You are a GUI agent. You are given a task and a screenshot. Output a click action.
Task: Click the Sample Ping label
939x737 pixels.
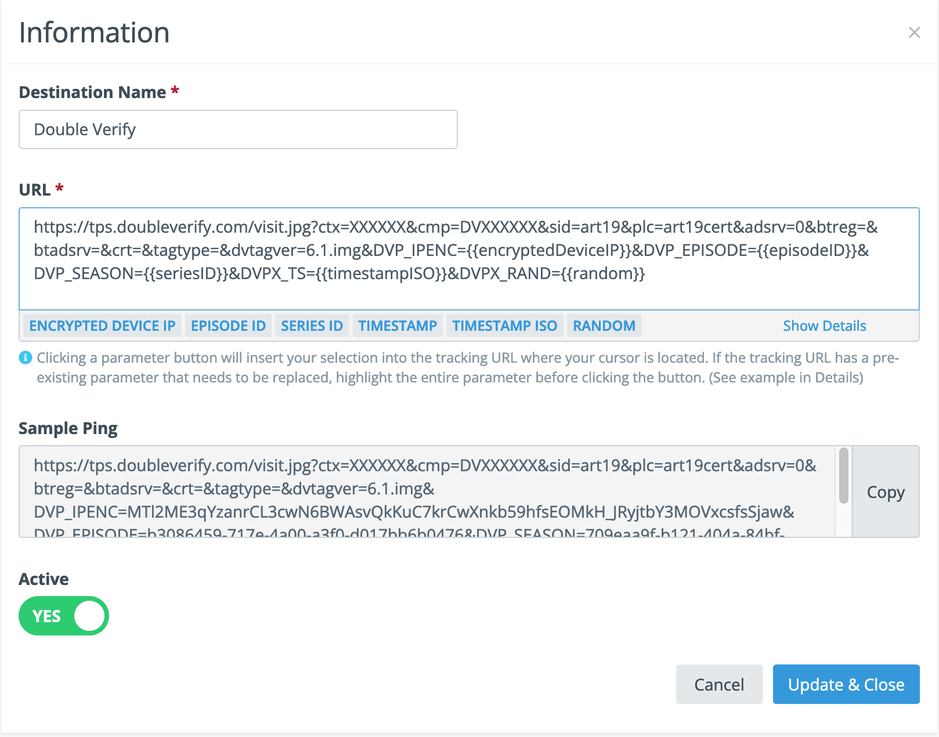click(68, 428)
